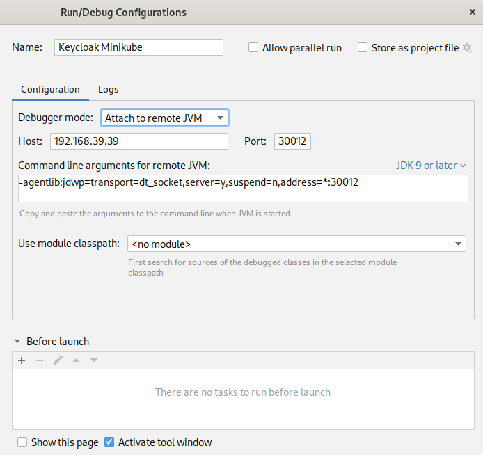Switch to the Logs tab
Screen dimensions: 483x455
(108, 89)
